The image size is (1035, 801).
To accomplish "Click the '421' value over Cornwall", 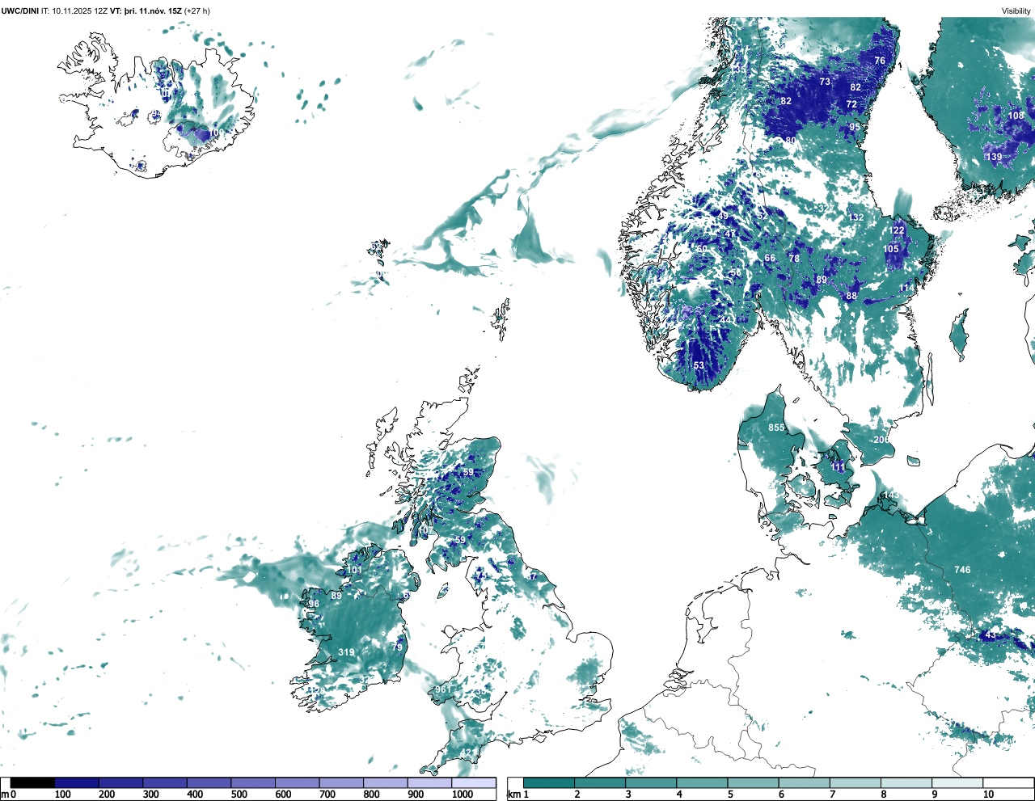I will (467, 753).
